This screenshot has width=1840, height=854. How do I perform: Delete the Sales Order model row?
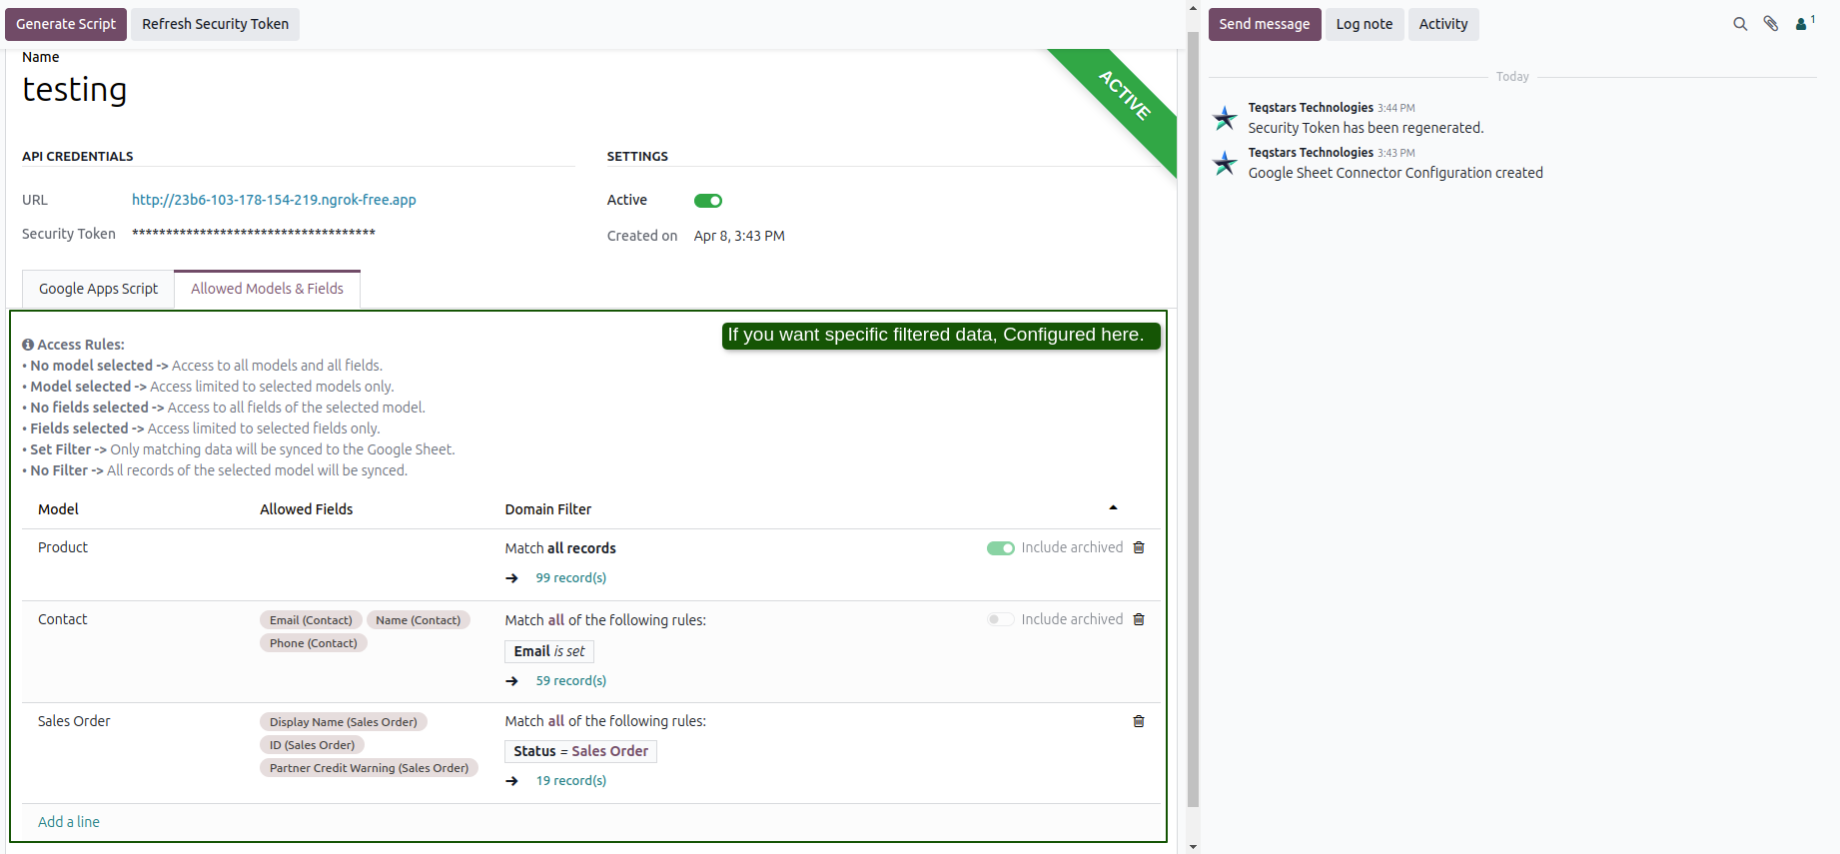click(x=1139, y=721)
